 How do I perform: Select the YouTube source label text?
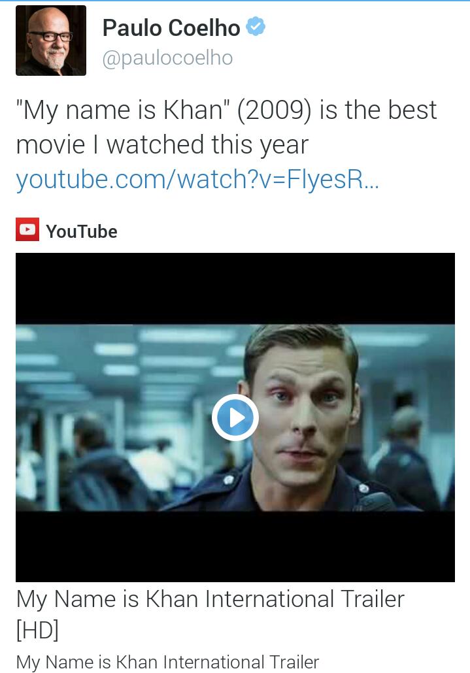[82, 231]
